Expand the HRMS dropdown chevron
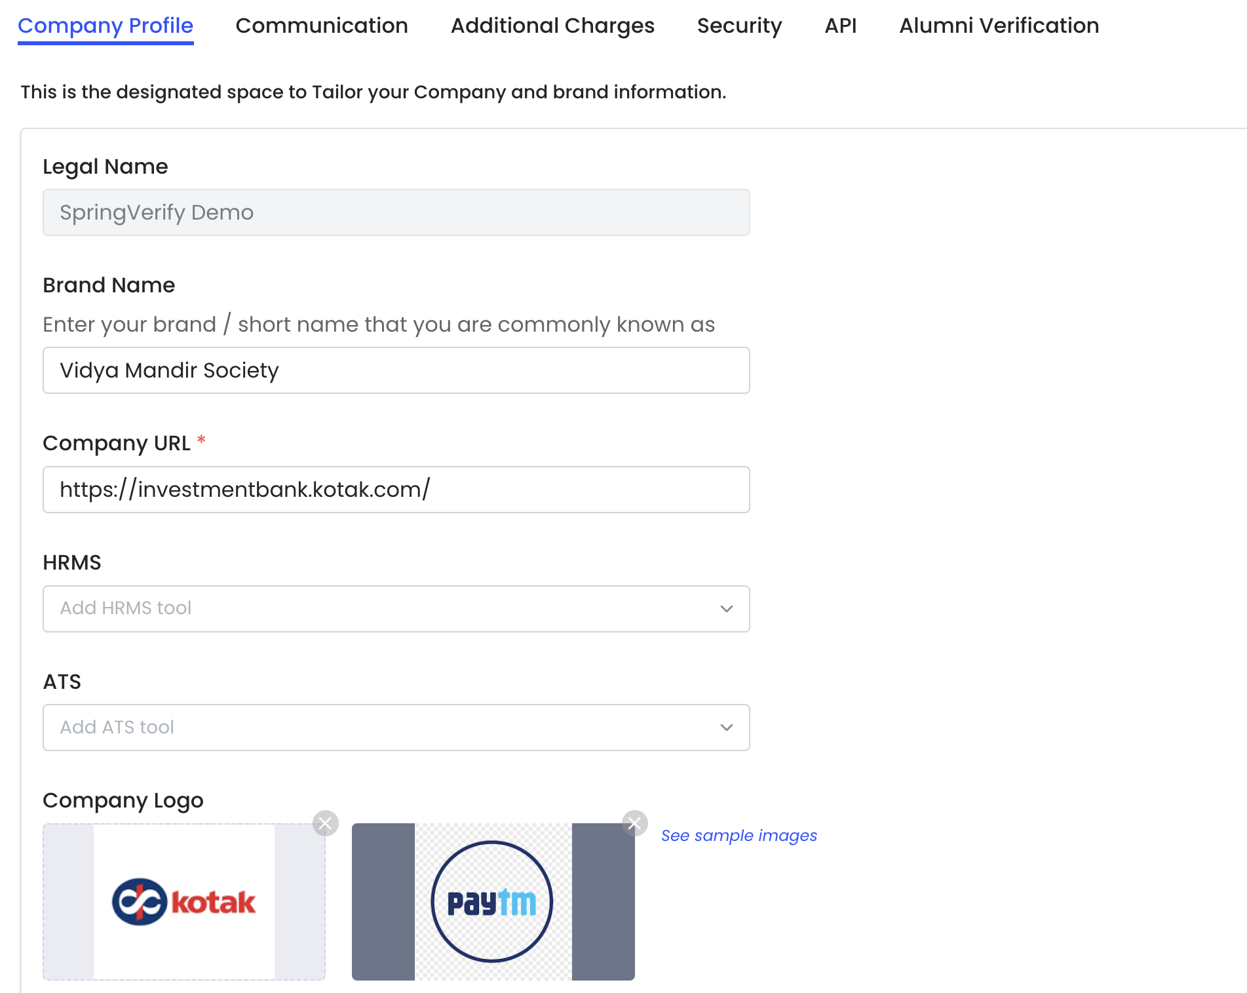1247x993 pixels. click(726, 609)
